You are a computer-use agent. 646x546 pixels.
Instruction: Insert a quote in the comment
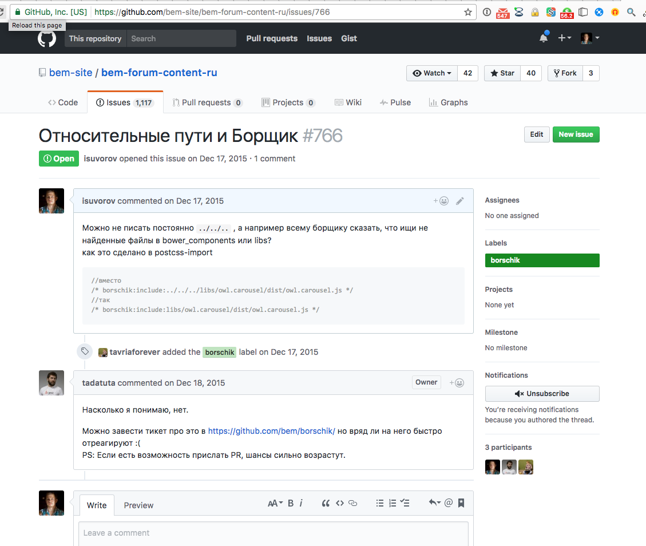pos(326,503)
